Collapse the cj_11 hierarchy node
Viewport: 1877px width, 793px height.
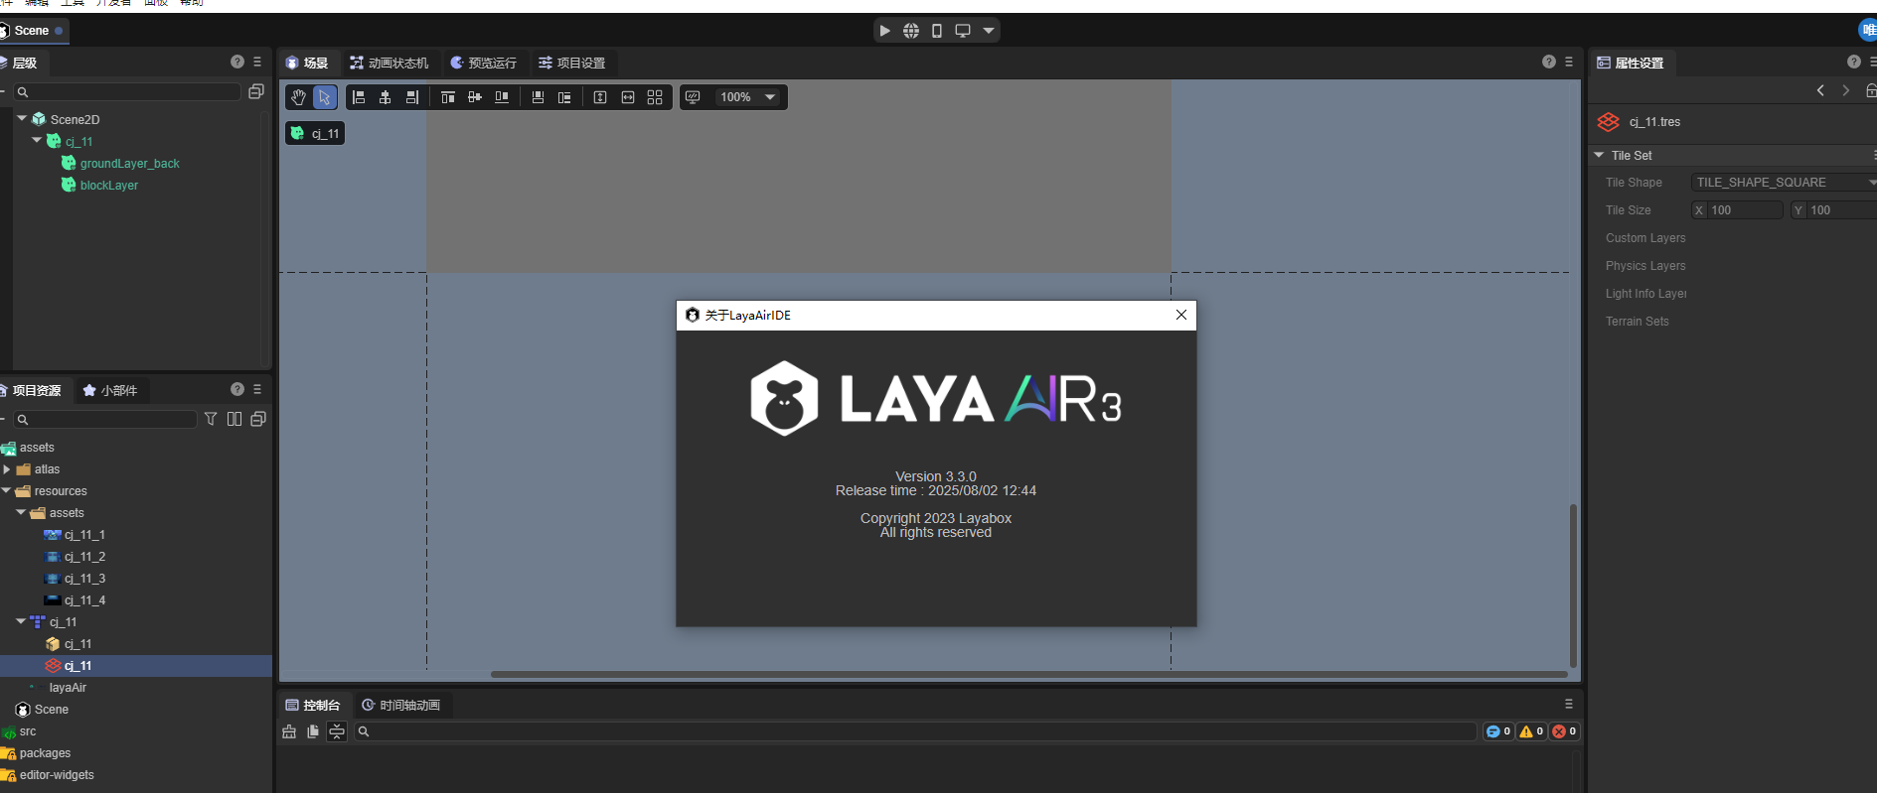(x=37, y=140)
